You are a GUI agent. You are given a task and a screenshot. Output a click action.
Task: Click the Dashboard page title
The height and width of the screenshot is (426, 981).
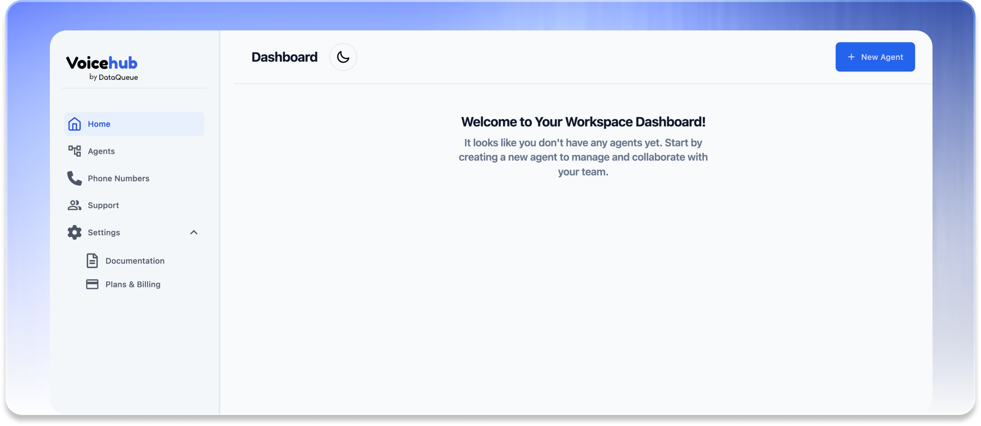coord(285,57)
